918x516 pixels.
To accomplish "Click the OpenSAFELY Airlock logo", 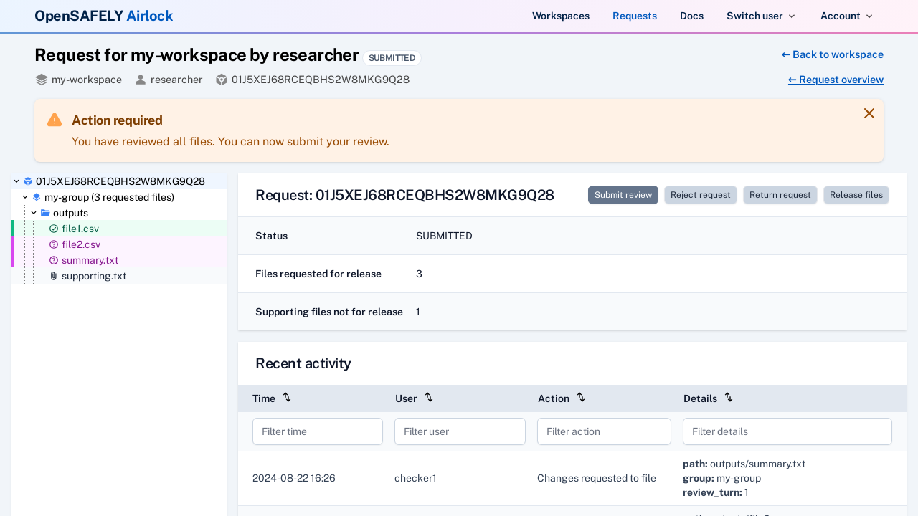I will (x=104, y=16).
